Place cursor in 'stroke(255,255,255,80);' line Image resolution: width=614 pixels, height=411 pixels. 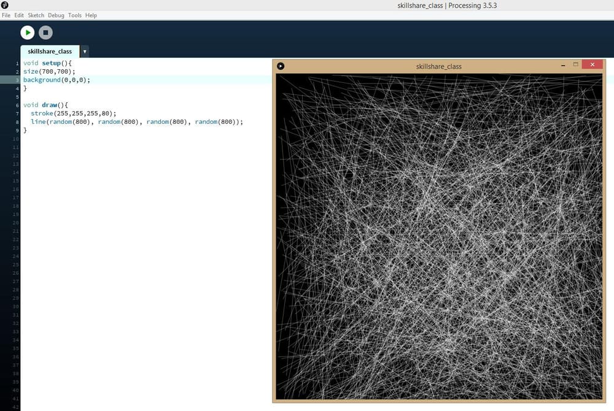point(74,113)
